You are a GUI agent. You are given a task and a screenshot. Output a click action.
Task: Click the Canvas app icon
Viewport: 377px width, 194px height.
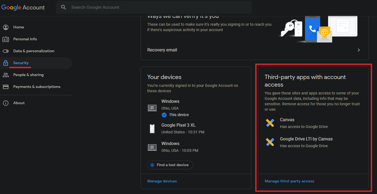point(270,123)
